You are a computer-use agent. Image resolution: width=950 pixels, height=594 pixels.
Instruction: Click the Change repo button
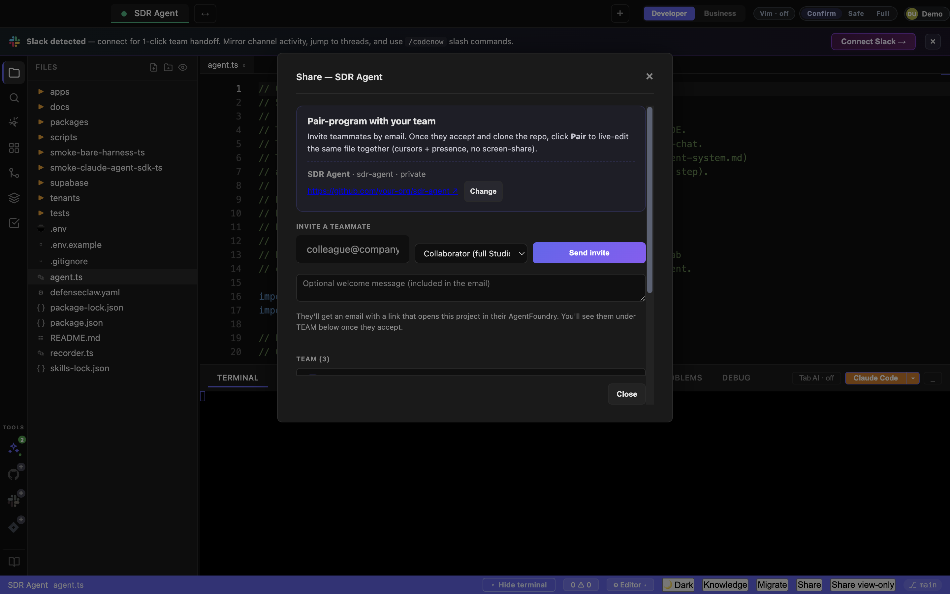pyautogui.click(x=483, y=191)
